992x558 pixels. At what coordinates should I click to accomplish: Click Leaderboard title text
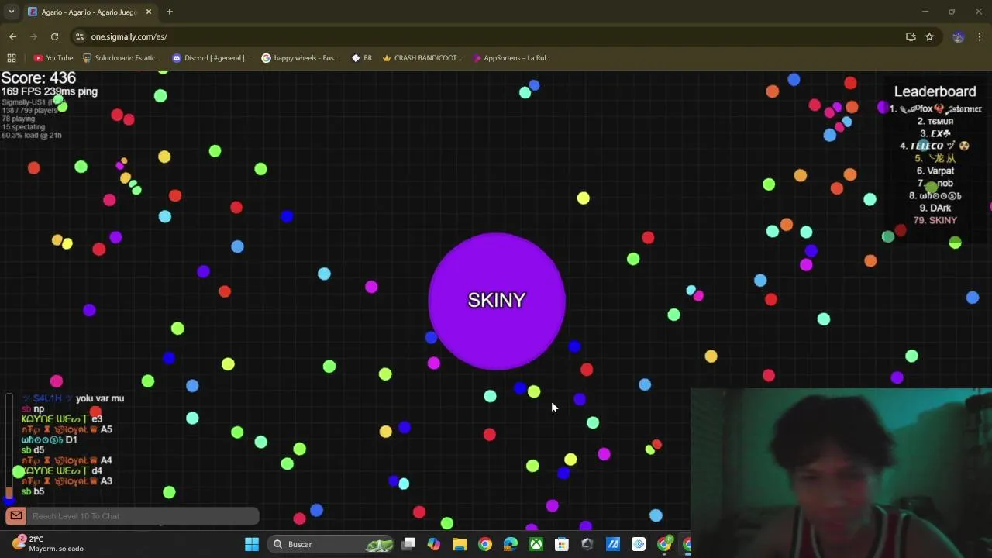click(935, 91)
